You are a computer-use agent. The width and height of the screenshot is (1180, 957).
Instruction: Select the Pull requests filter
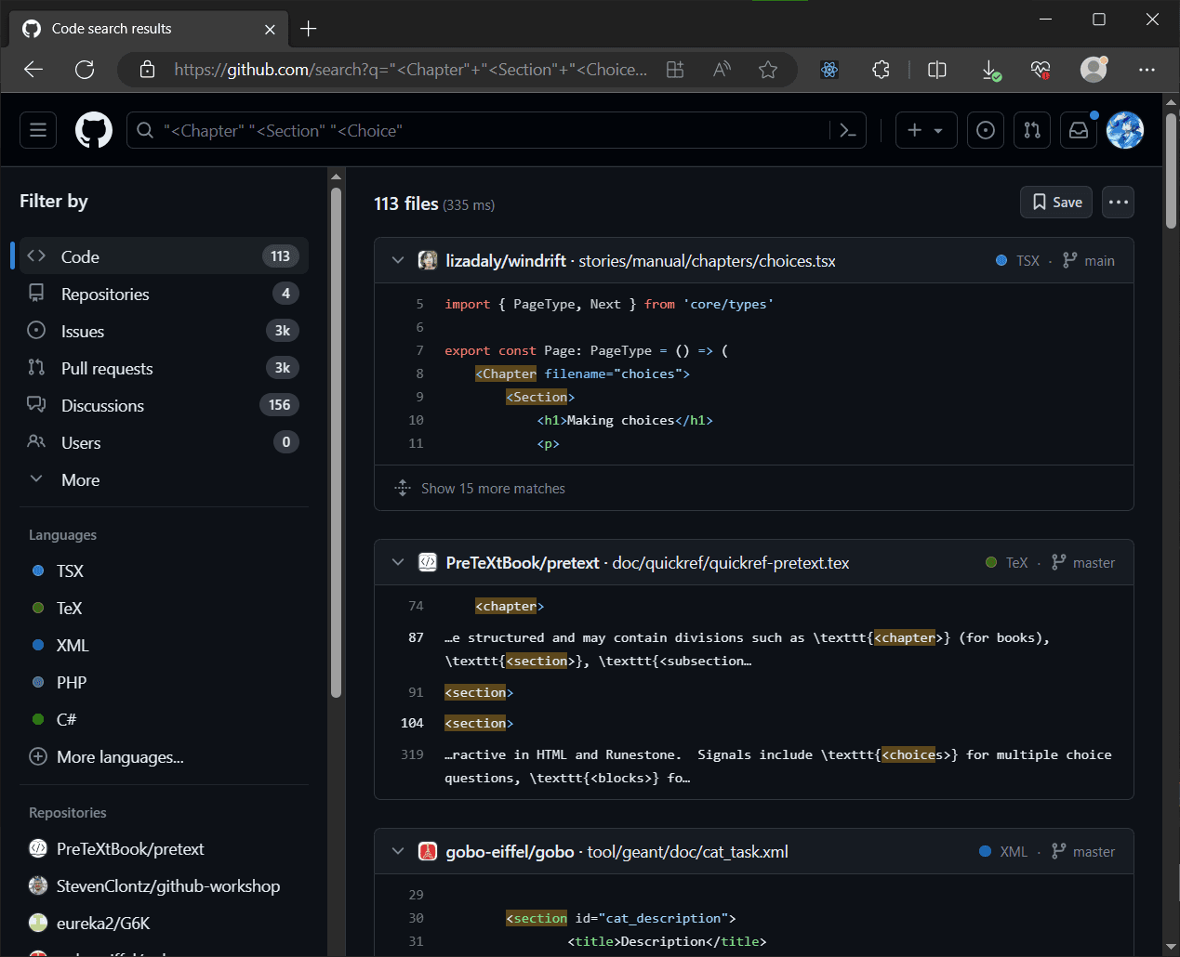click(164, 368)
